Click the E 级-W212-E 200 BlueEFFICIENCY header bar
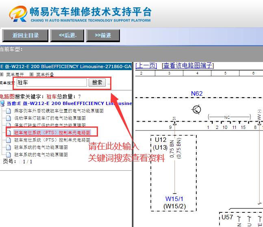 (66, 66)
